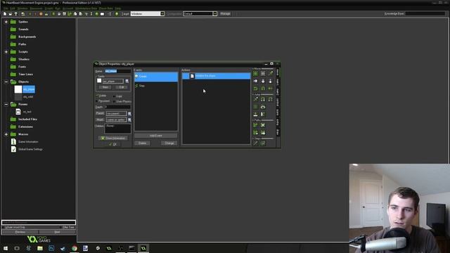This screenshot has width=450, height=253.
Task: Select the Jump to Random action
Action: tap(270, 99)
